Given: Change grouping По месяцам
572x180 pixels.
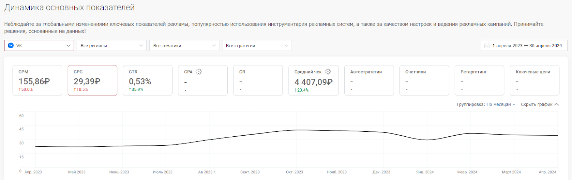Looking at the screenshot, I should [x=501, y=104].
